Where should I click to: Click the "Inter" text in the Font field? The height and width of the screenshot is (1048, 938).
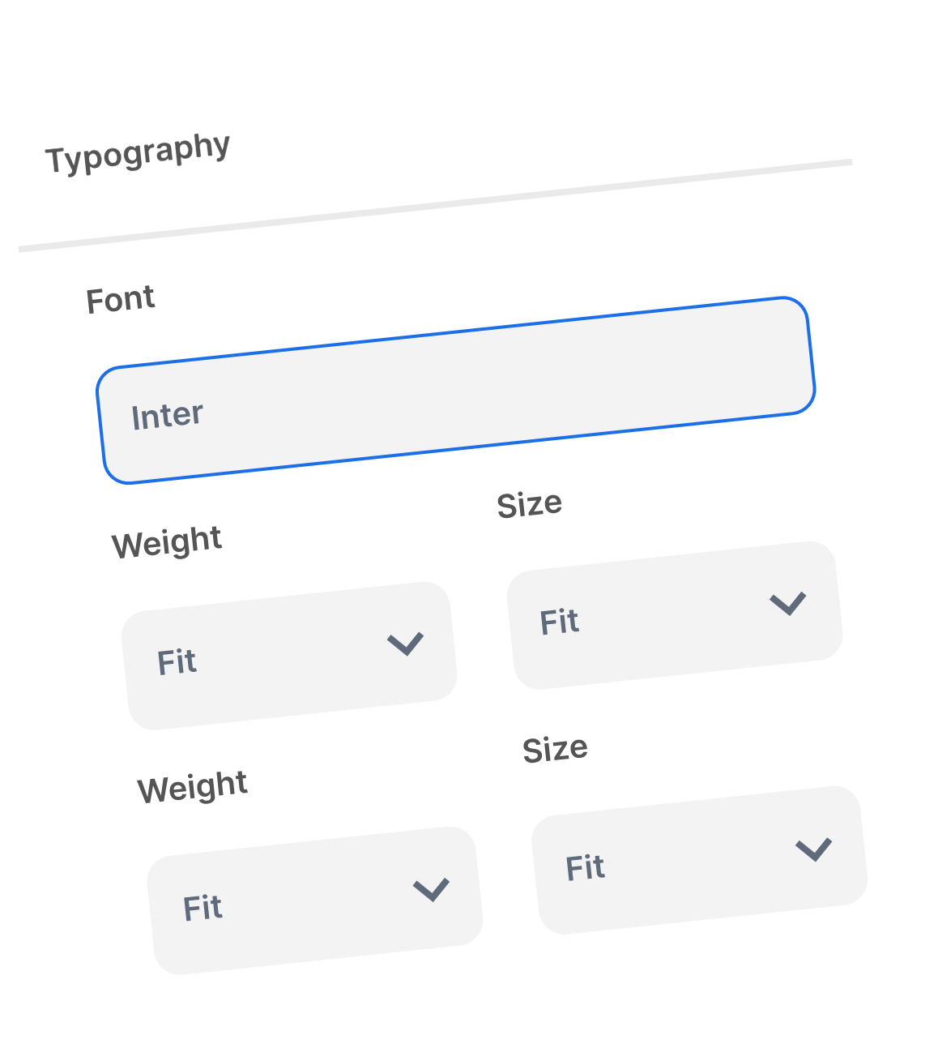pos(167,416)
